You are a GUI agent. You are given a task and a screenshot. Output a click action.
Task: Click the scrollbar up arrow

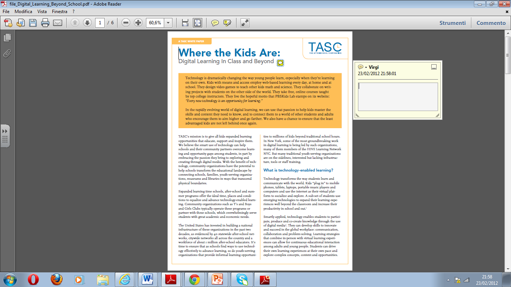508,34
